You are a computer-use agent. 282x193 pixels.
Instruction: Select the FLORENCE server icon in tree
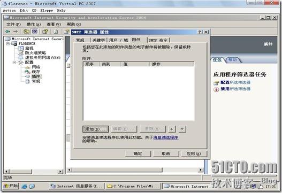pyautogui.click(x=14, y=43)
